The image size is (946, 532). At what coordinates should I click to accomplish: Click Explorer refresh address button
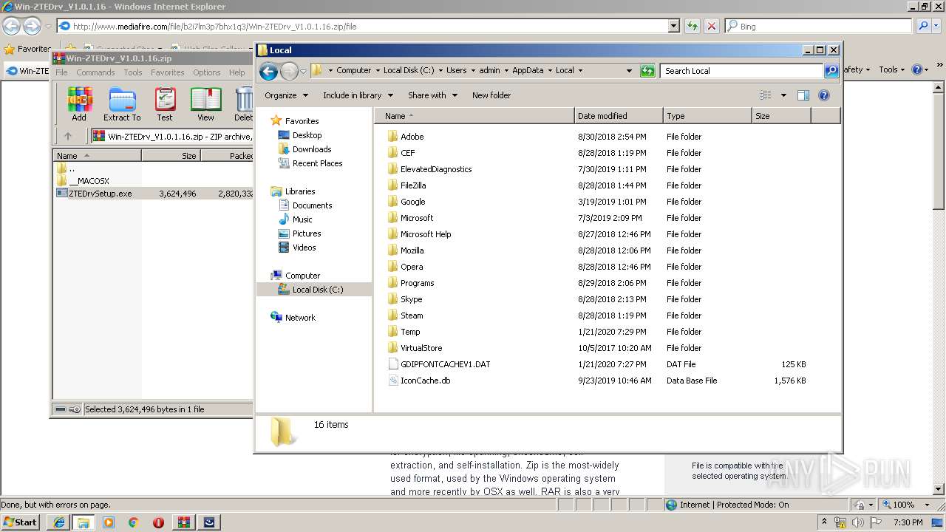point(647,71)
